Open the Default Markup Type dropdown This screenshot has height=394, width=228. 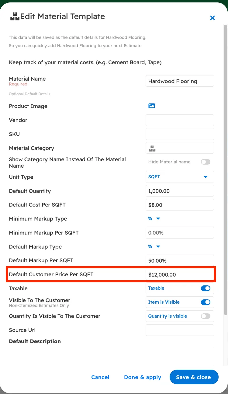154,246
